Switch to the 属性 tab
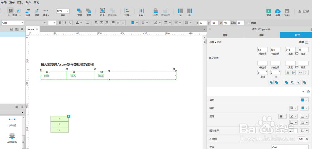This screenshot has height=149, width=312. 225,35
